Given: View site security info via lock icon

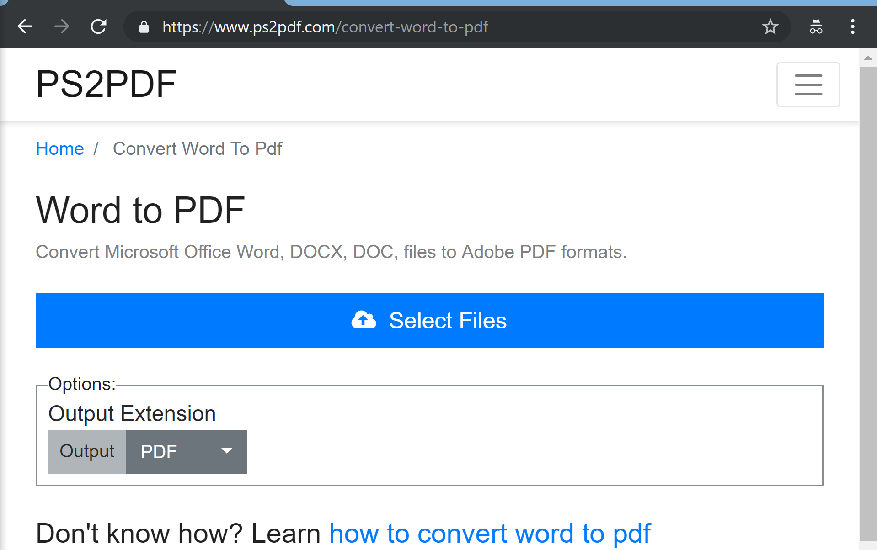Looking at the screenshot, I should [144, 27].
